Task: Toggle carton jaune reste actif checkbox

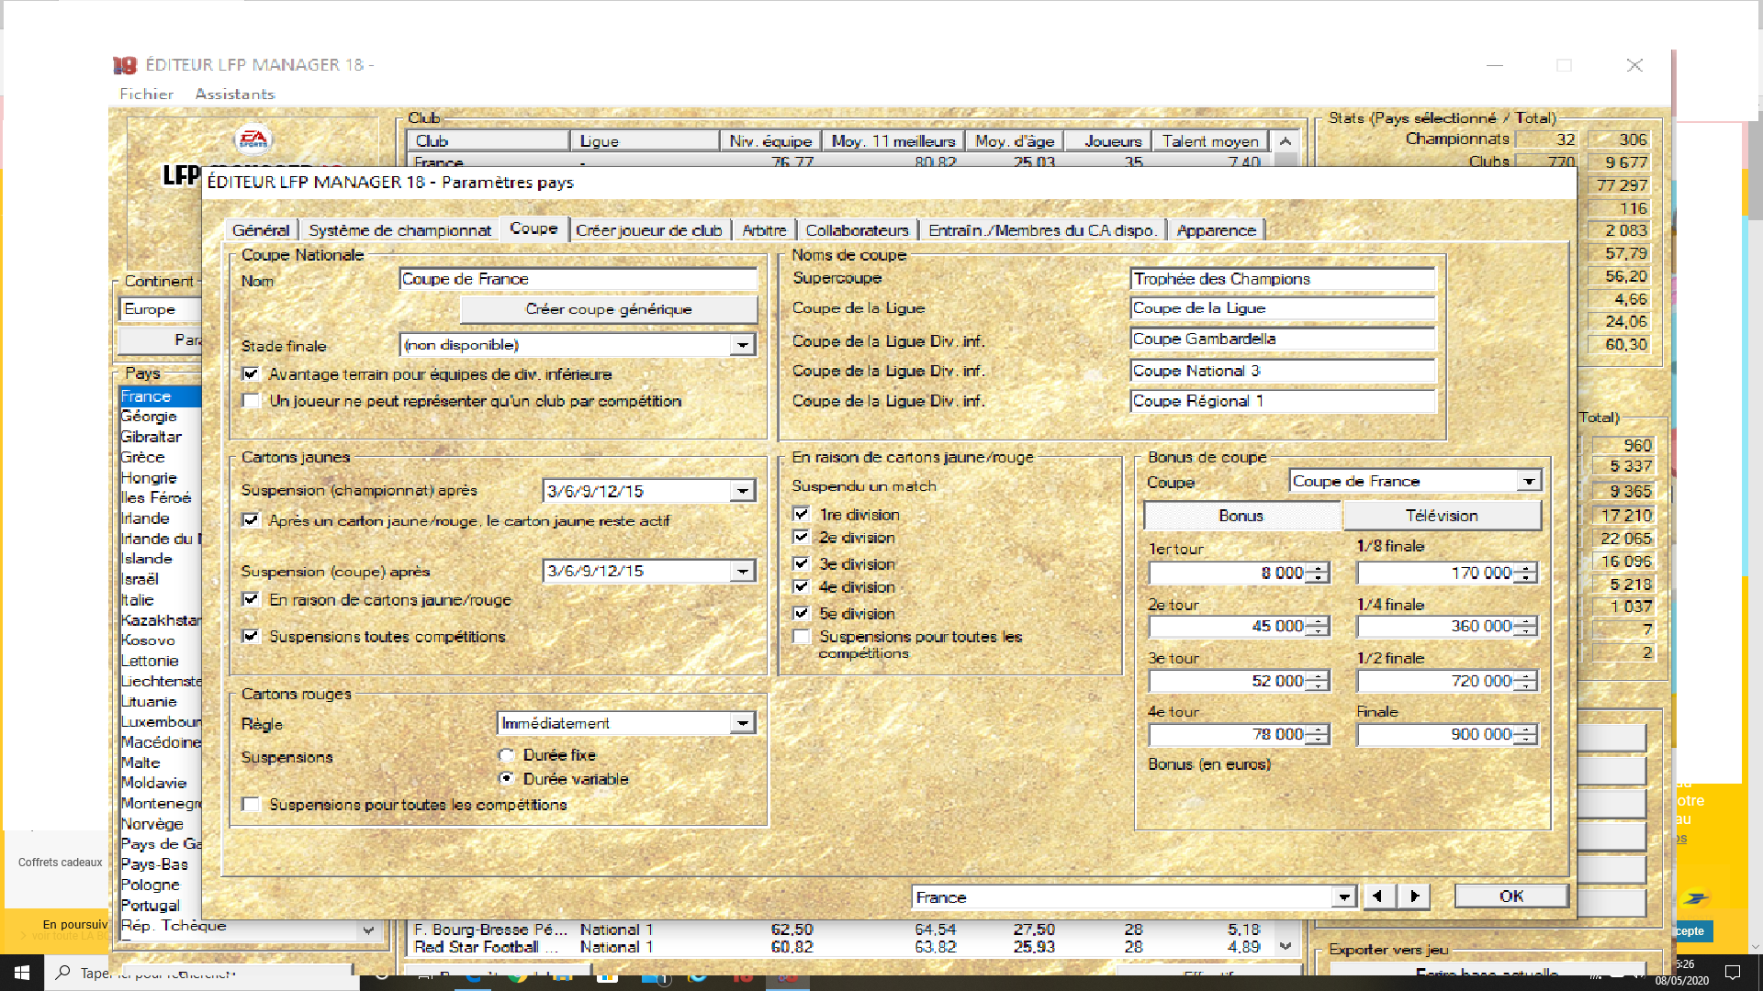Action: tap(251, 519)
